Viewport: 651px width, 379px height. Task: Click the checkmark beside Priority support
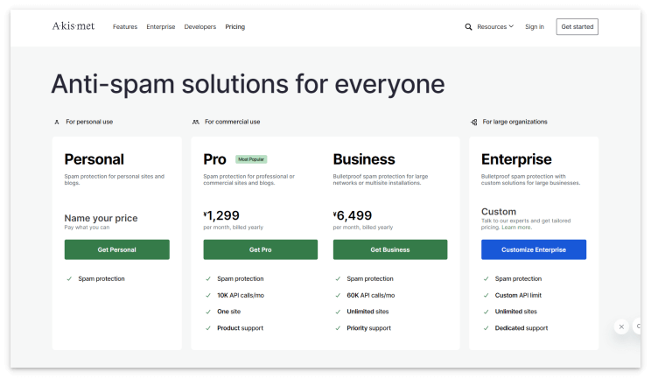pos(338,328)
